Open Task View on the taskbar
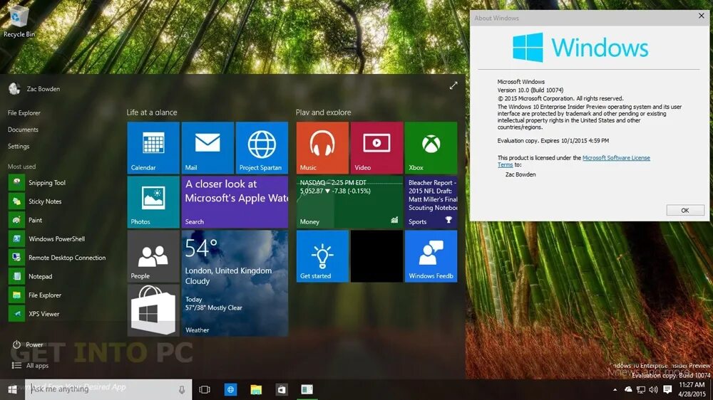Image resolution: width=713 pixels, height=400 pixels. point(205,389)
